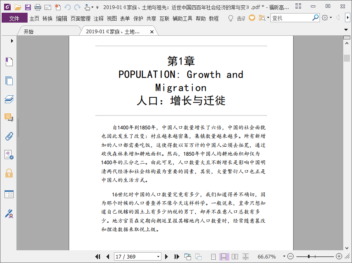The image size is (352, 263).
Task: Open the Comments panel
Action: click(x=9, y=118)
